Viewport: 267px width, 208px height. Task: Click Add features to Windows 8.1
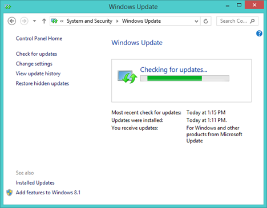pyautogui.click(x=48, y=193)
